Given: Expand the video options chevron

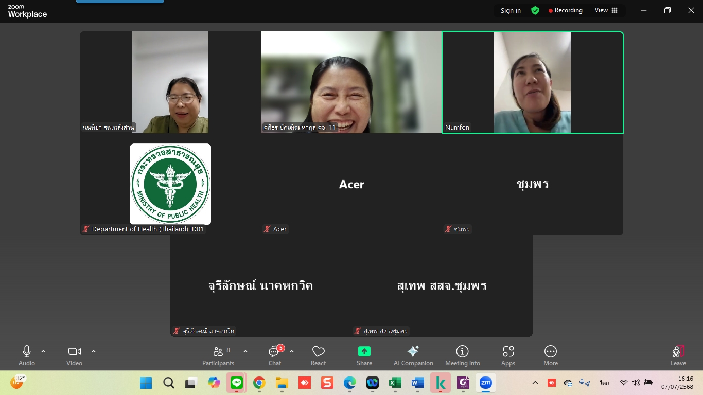Looking at the screenshot, I should point(94,352).
